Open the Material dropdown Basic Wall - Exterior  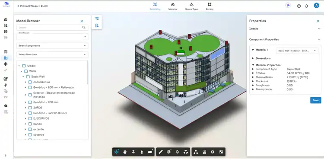tap(297, 51)
